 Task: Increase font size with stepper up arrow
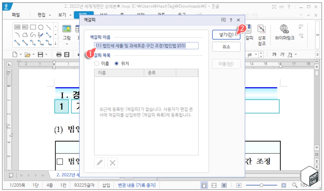(261, 53)
